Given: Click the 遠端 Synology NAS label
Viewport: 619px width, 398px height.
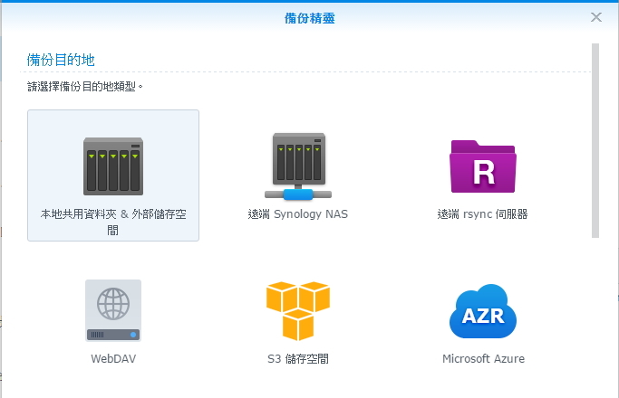Looking at the screenshot, I should 298,214.
